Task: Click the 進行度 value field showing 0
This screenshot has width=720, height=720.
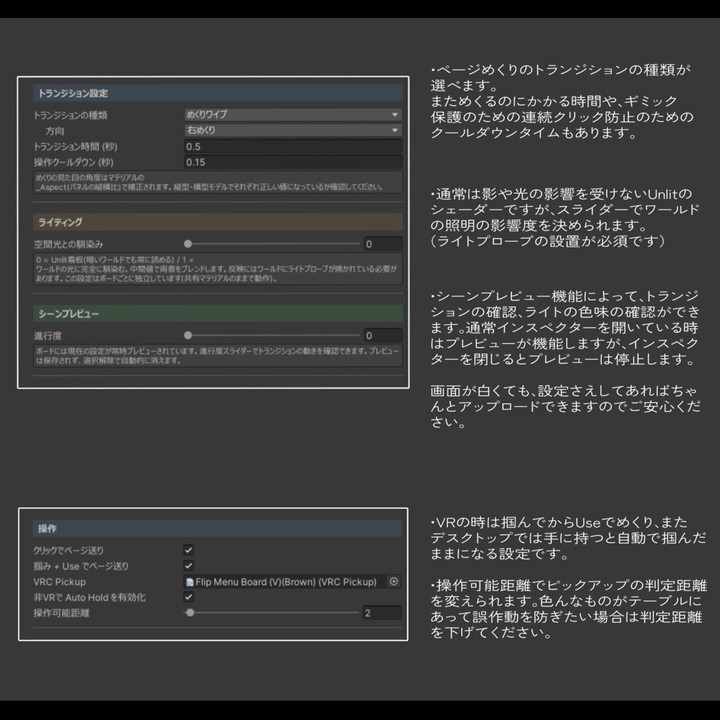Action: pyautogui.click(x=383, y=335)
